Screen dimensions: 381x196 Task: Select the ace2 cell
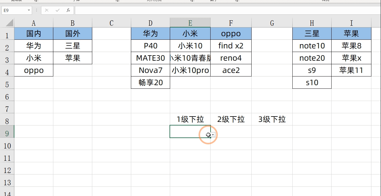(x=231, y=70)
